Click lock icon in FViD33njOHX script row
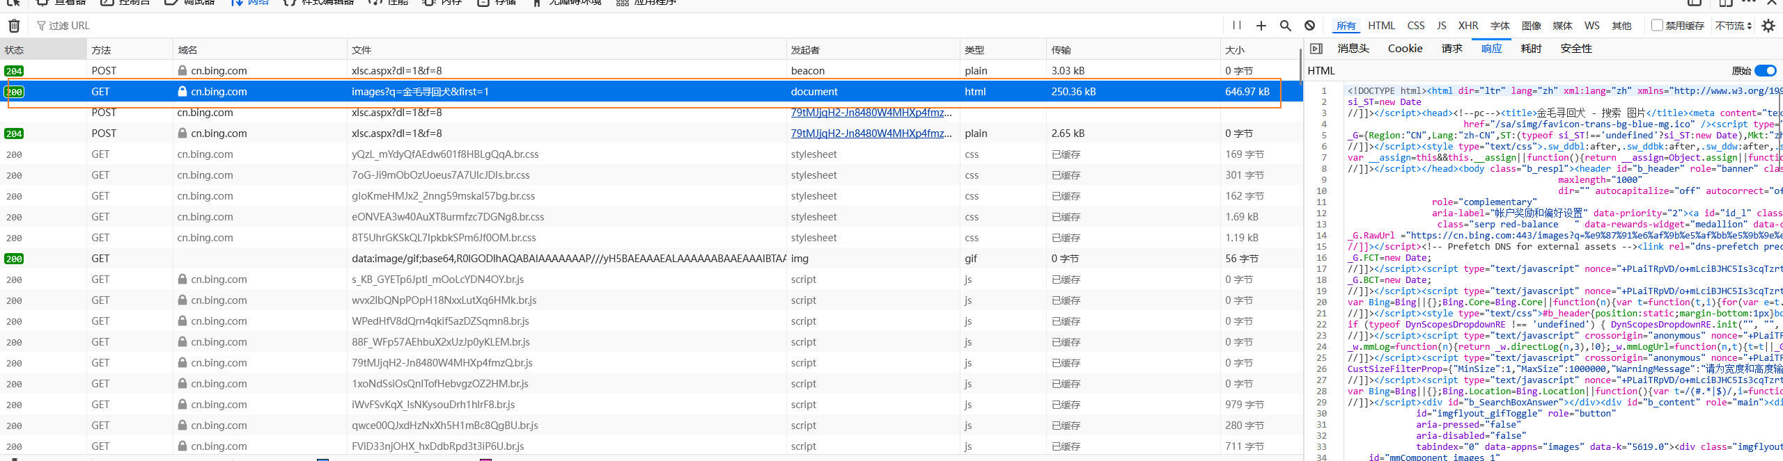1783x461 pixels. 182,446
